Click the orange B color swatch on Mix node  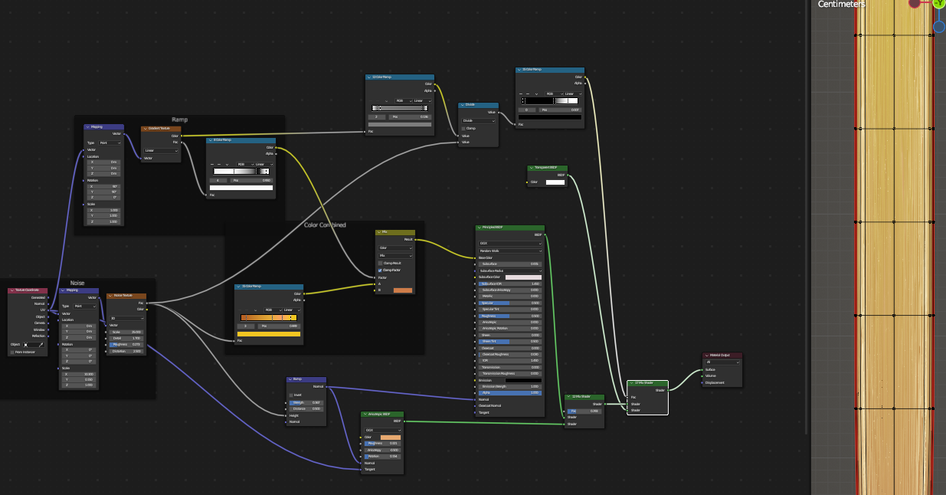[403, 290]
